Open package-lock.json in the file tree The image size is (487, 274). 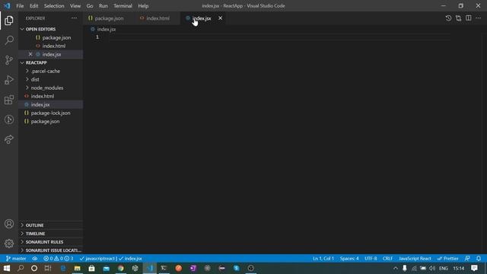pyautogui.click(x=50, y=113)
